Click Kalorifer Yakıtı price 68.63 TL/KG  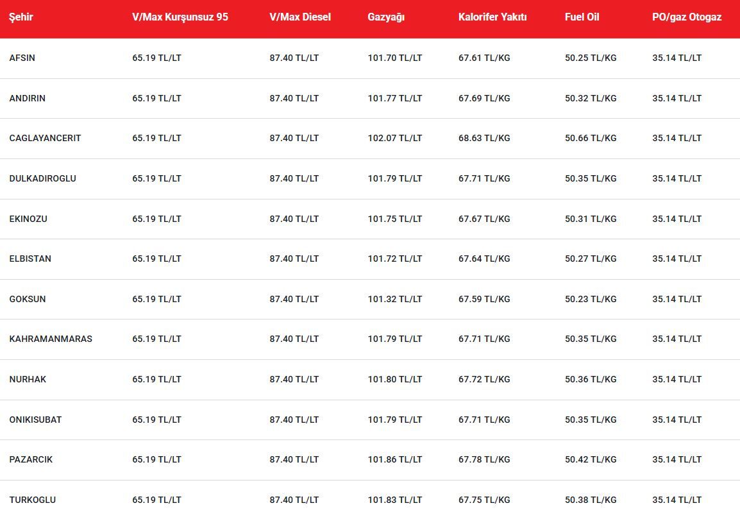(484, 138)
